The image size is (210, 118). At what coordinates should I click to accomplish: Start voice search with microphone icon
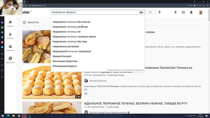click(159, 12)
